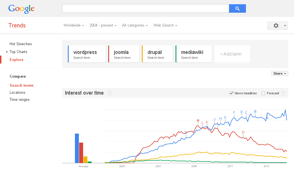
Task: Click the blue wordpress average bar
Action: (x=77, y=148)
